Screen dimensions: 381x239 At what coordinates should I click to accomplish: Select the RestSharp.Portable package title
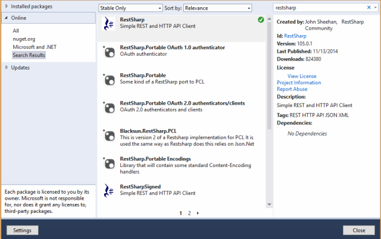pos(143,76)
